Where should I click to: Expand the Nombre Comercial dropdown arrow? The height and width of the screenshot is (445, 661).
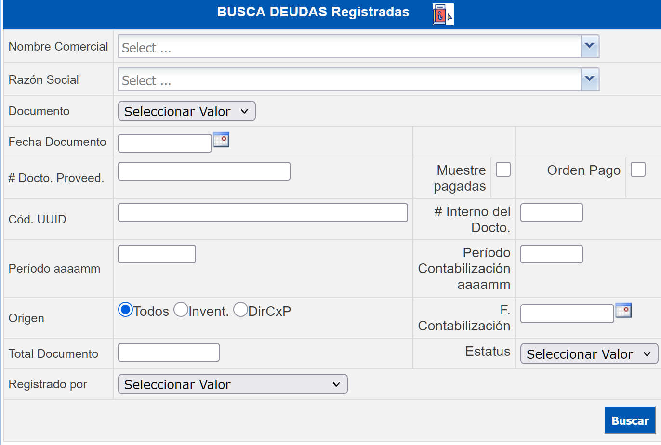tap(590, 46)
